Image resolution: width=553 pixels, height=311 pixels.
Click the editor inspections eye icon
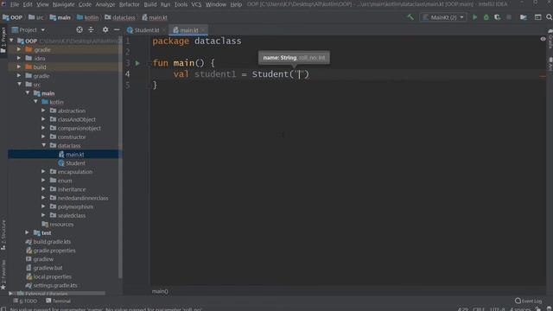(543, 39)
